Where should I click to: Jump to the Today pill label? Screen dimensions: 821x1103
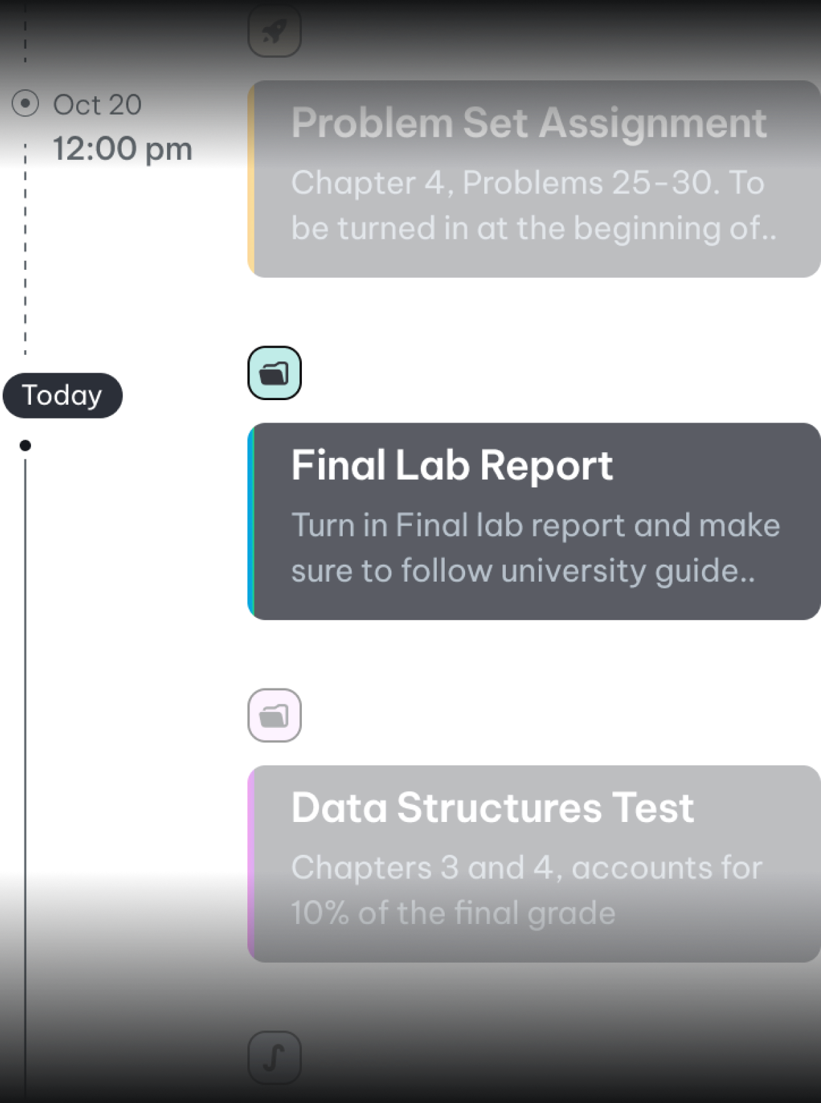(62, 396)
